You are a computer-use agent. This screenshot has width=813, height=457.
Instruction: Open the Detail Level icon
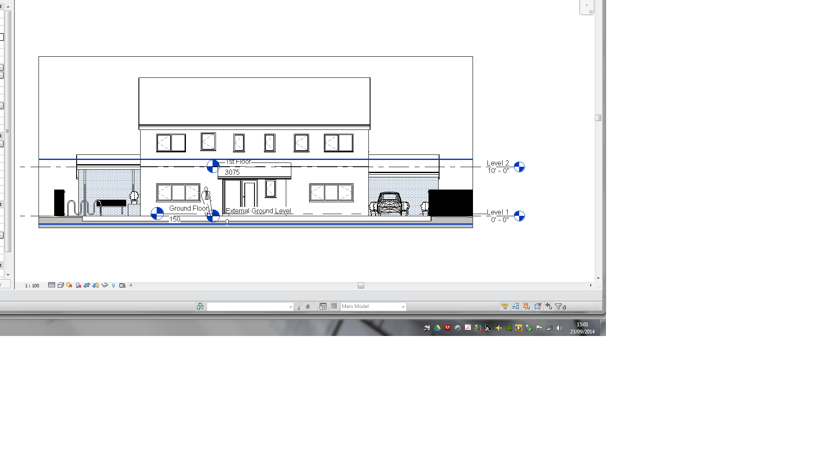coord(52,285)
